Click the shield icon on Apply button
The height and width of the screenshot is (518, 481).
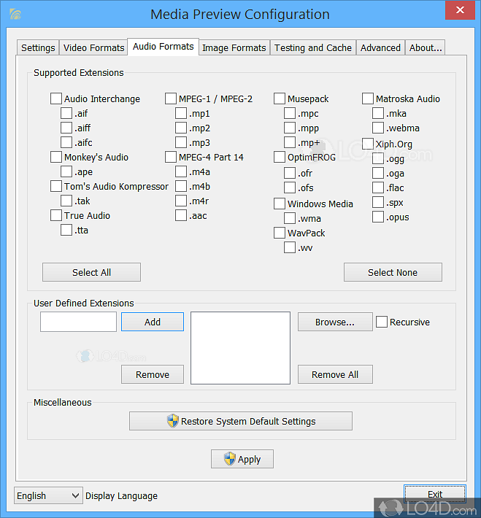coord(229,459)
